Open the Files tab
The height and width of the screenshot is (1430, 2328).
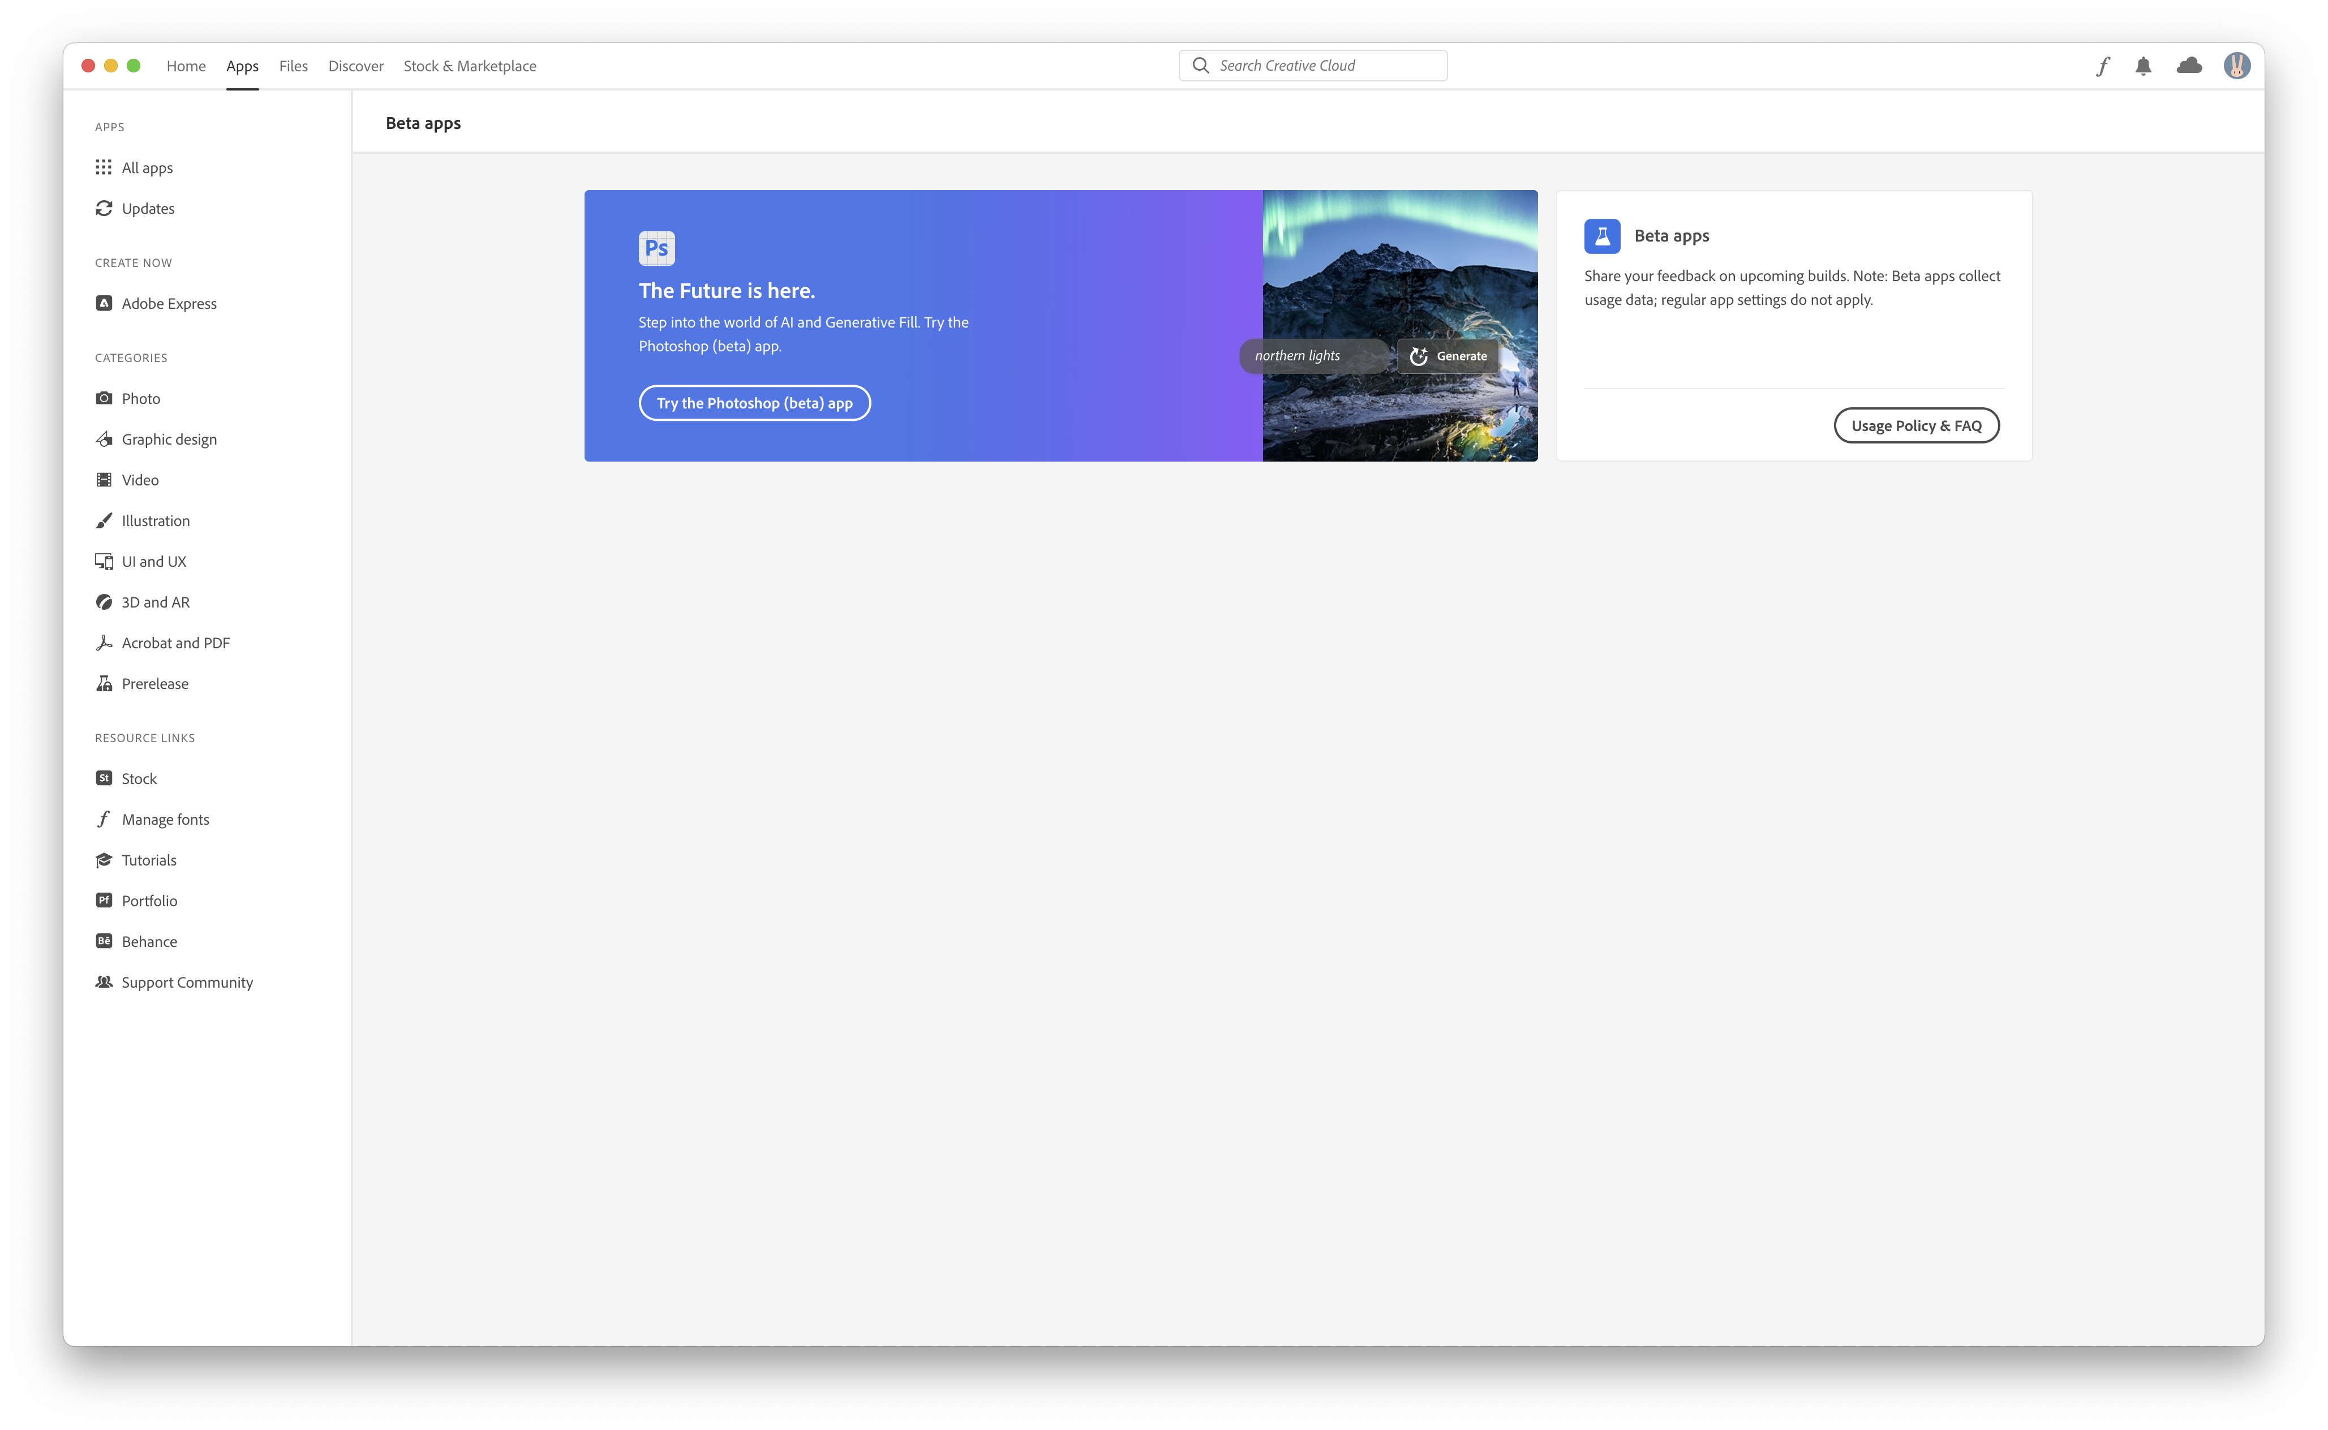tap(293, 66)
